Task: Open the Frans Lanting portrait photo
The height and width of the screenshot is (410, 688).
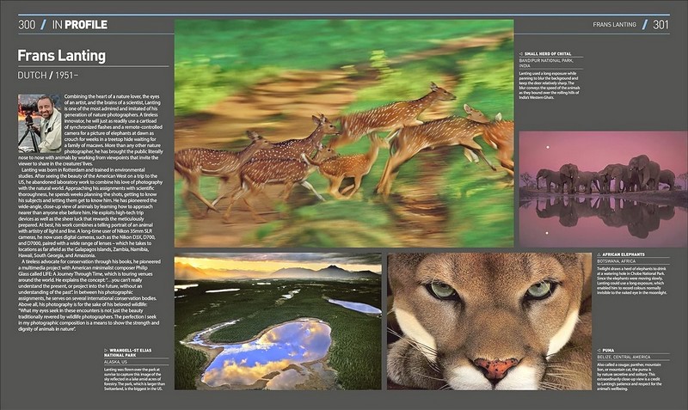Action: (40, 123)
